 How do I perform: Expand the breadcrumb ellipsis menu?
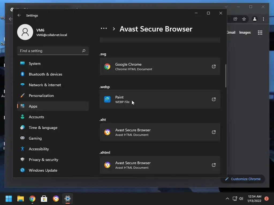click(x=104, y=28)
